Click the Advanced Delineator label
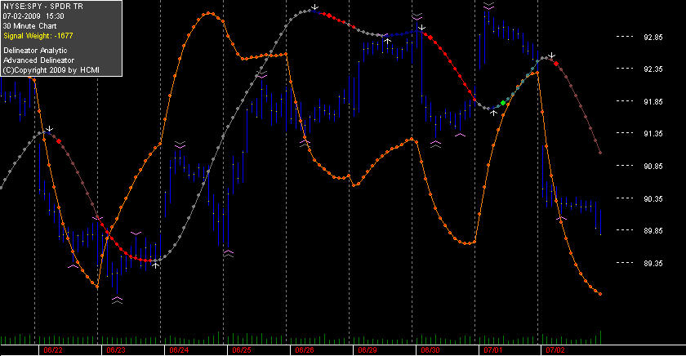The width and height of the screenshot is (686, 356). 39,60
